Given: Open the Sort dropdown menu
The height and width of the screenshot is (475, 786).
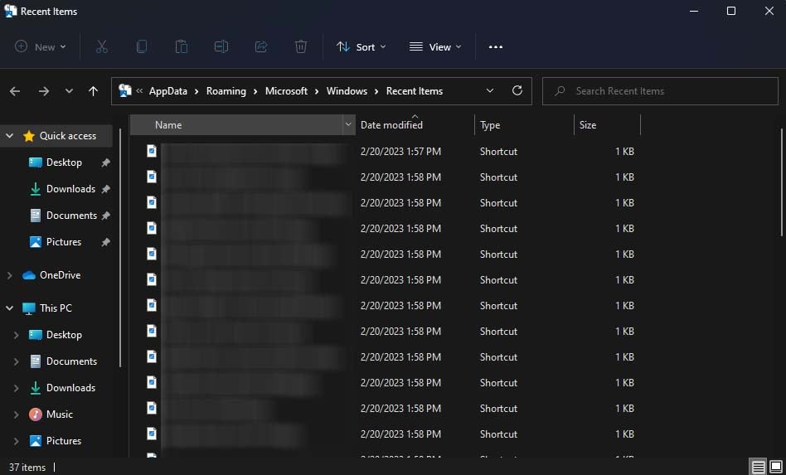Looking at the screenshot, I should (361, 47).
